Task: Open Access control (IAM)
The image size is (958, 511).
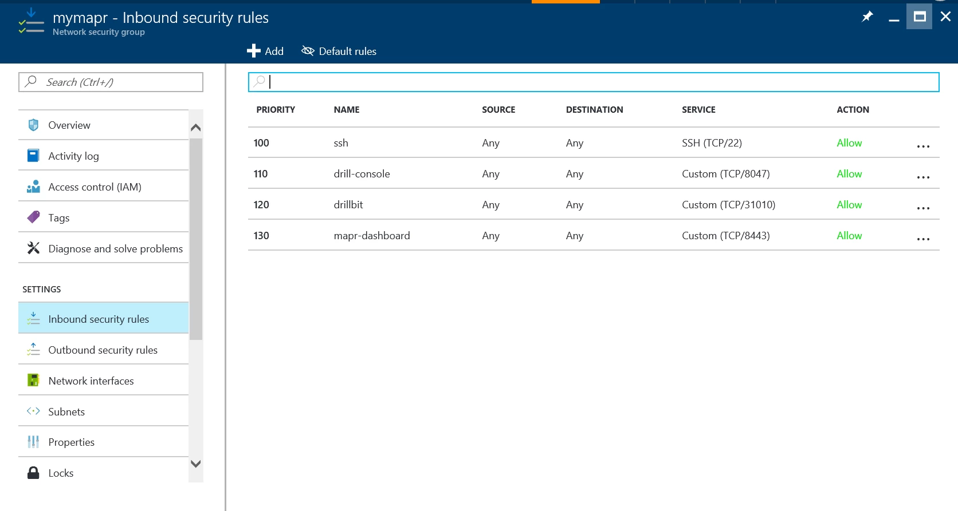Action: click(103, 187)
